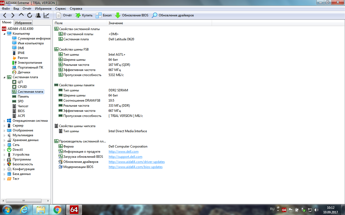The width and height of the screenshot is (345, 215).
Task: Collapse the Компьютер tree node
Action: [4, 34]
